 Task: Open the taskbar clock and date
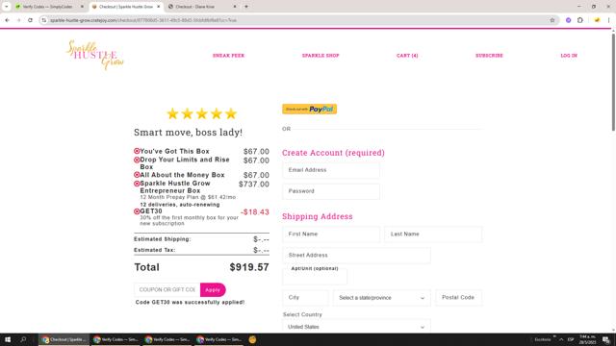(x=588, y=339)
